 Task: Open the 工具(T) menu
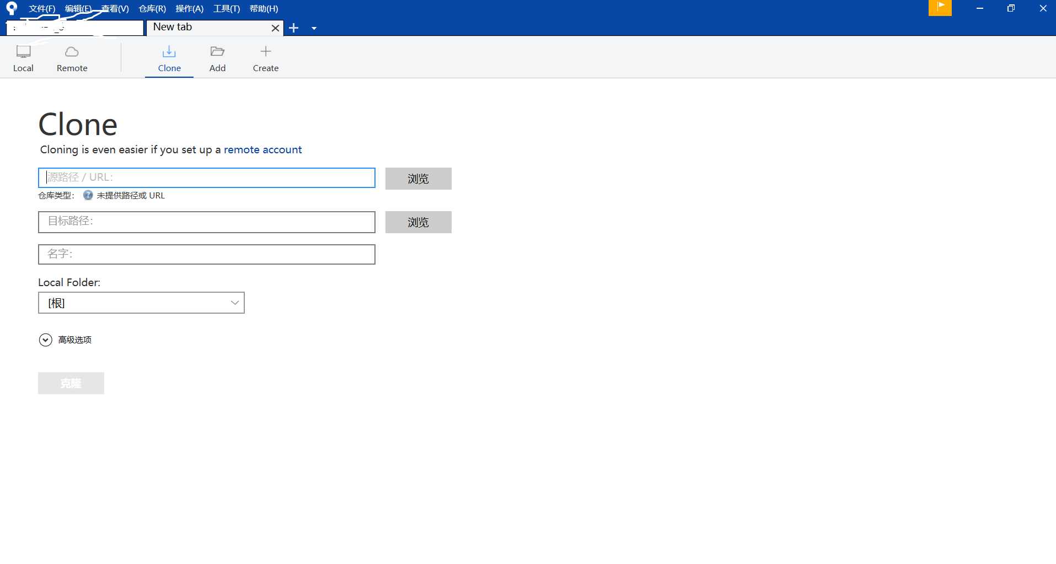[227, 9]
